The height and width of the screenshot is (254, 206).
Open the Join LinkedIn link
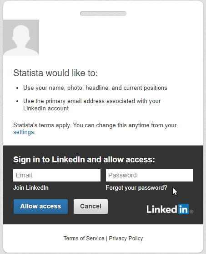click(x=31, y=188)
